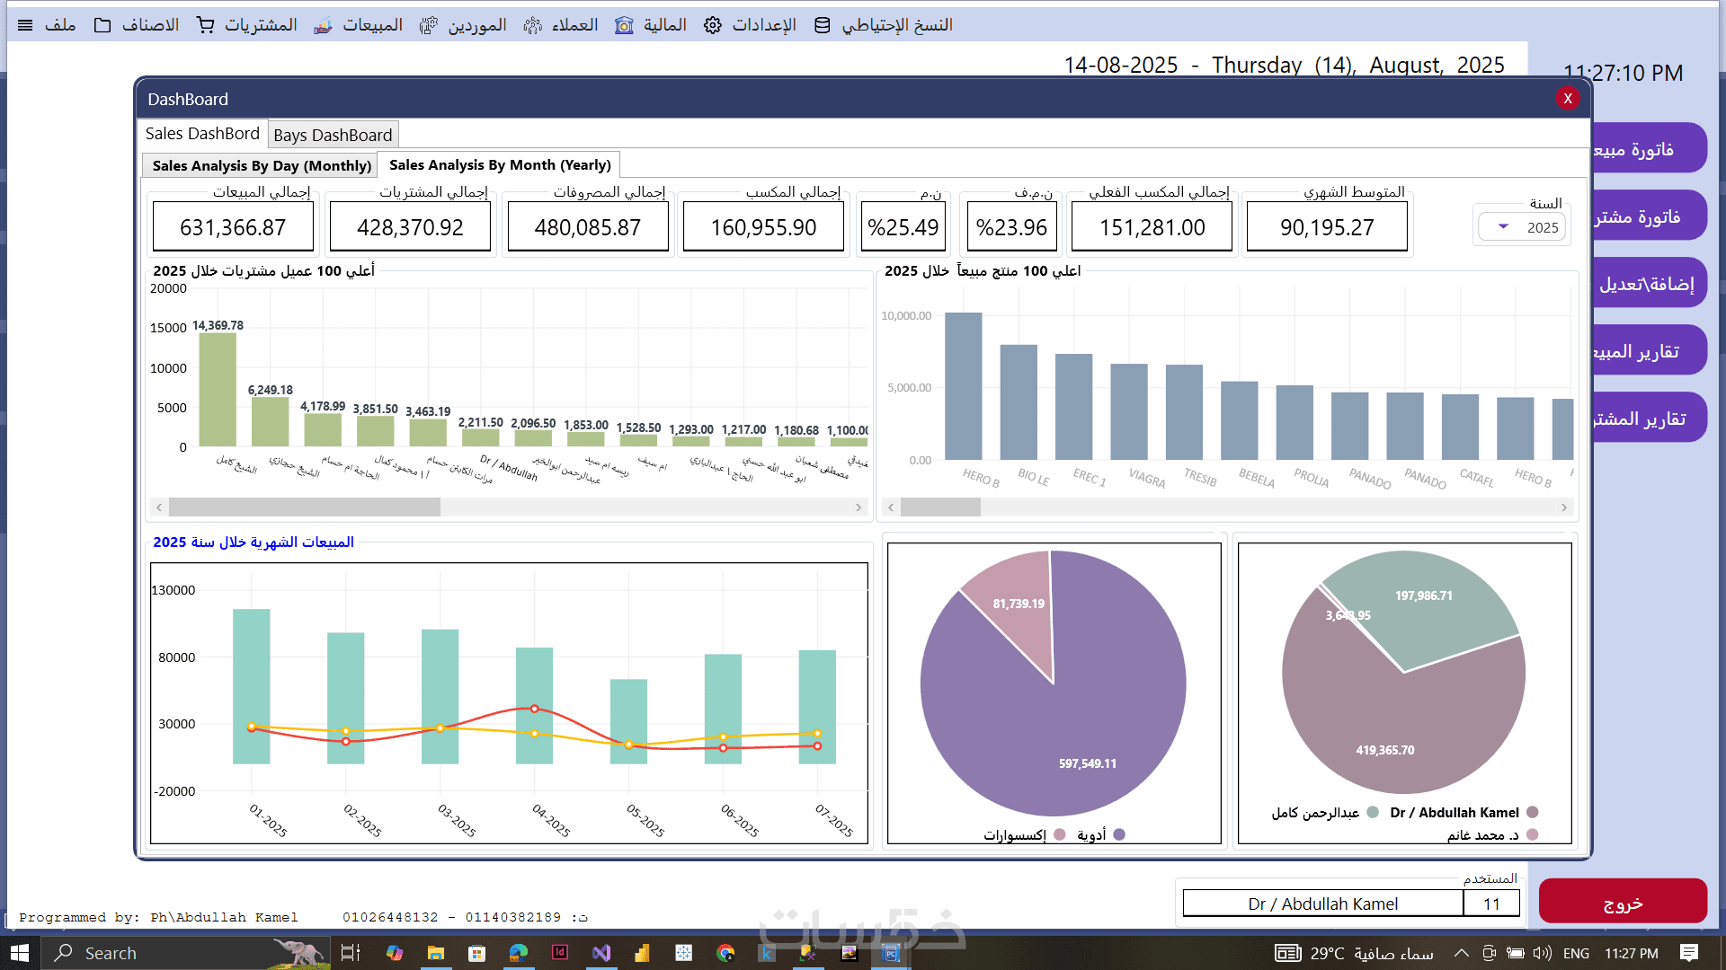
Task: Click the الإعدادات settings gear icon
Action: (713, 25)
